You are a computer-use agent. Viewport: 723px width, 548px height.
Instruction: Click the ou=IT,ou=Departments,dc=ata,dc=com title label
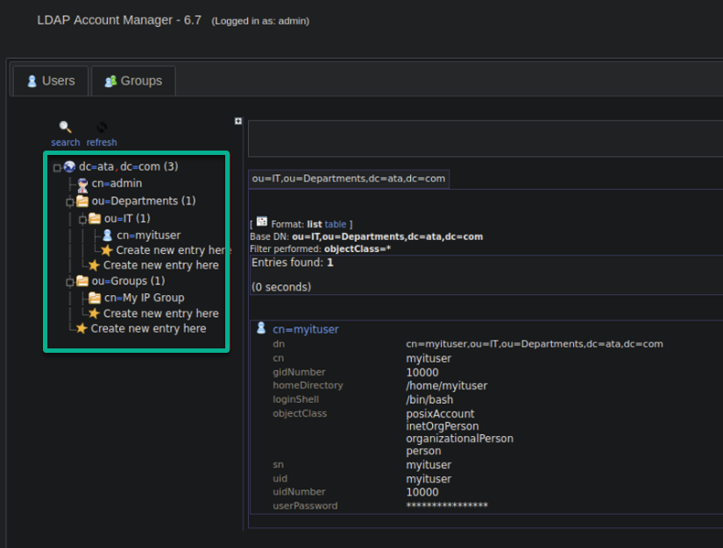click(349, 179)
